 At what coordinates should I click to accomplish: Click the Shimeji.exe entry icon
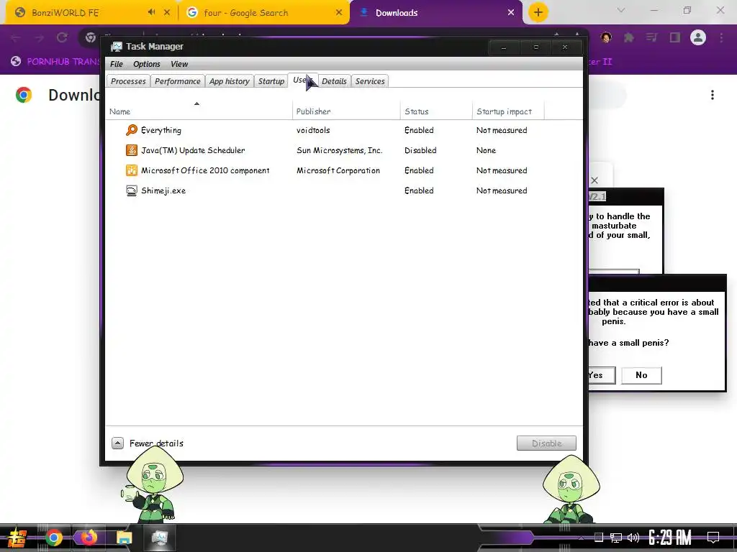pos(132,190)
